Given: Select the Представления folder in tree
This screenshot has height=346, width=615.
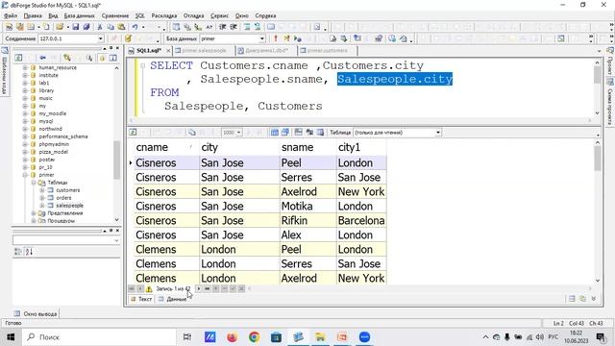Looking at the screenshot, I should coord(65,213).
